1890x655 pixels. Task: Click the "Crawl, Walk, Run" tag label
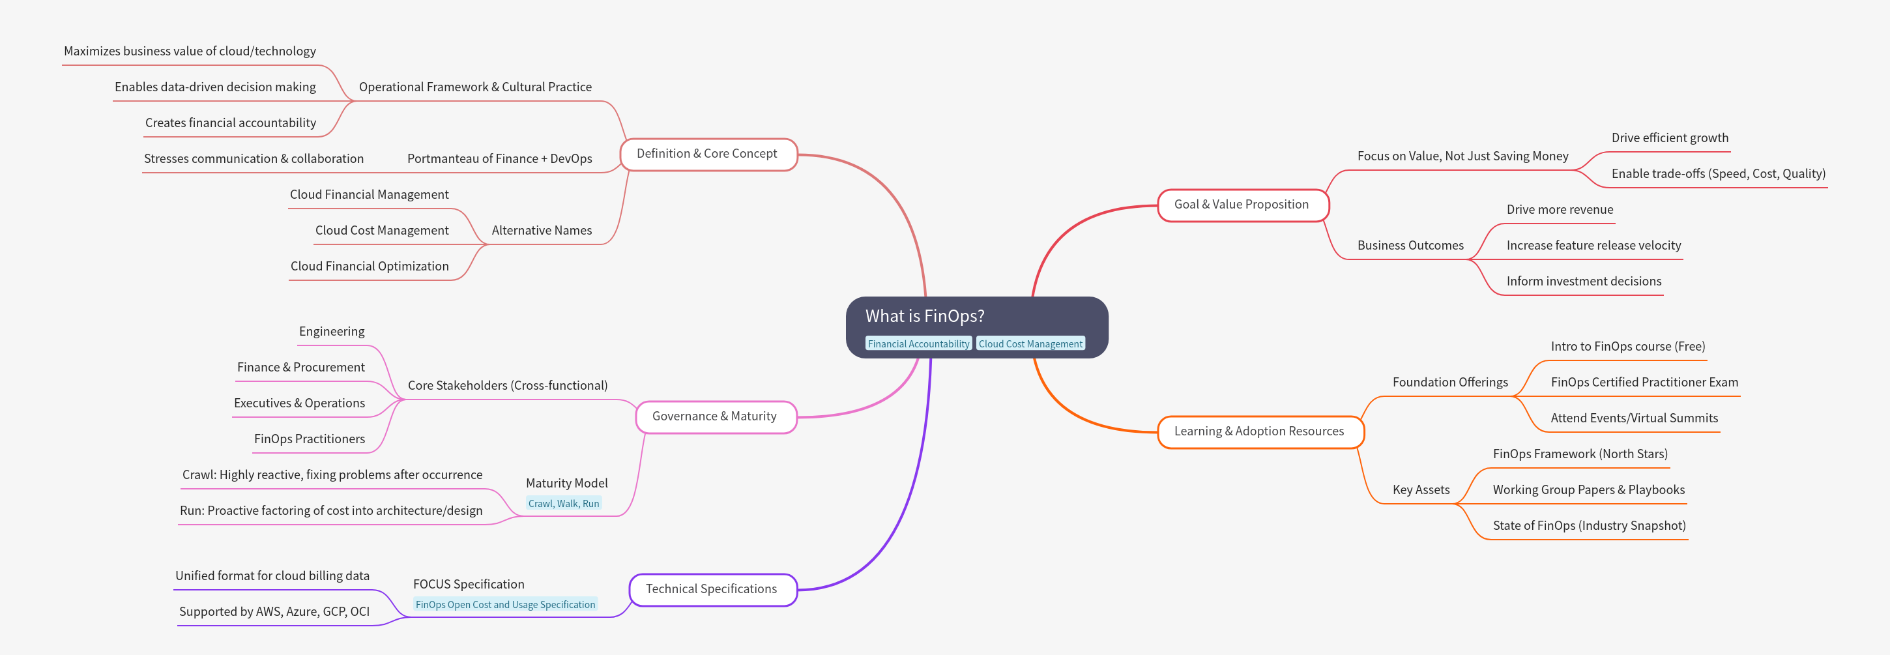pyautogui.click(x=564, y=503)
